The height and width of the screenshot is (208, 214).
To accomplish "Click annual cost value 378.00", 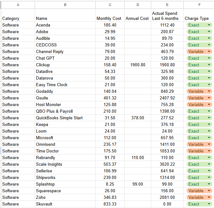I will pyautogui.click(x=138, y=118).
